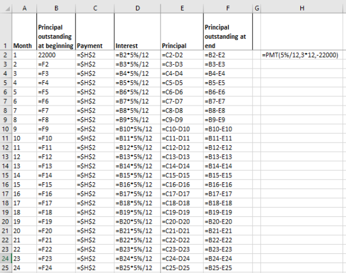Select column E header
Viewport: 346px width, 273px height.
(182, 9)
